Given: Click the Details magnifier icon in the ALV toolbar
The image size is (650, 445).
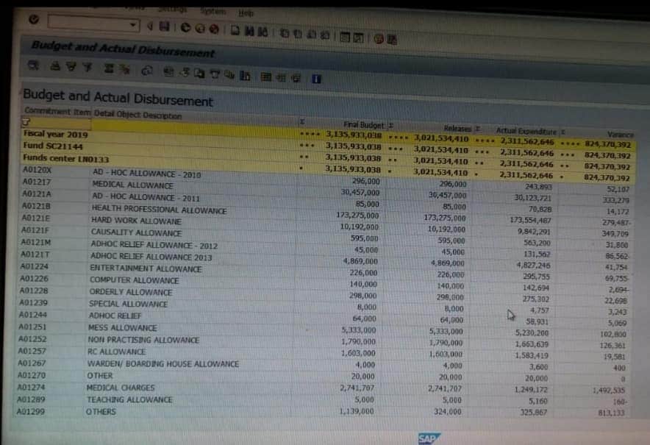Looking at the screenshot, I should (x=34, y=65).
